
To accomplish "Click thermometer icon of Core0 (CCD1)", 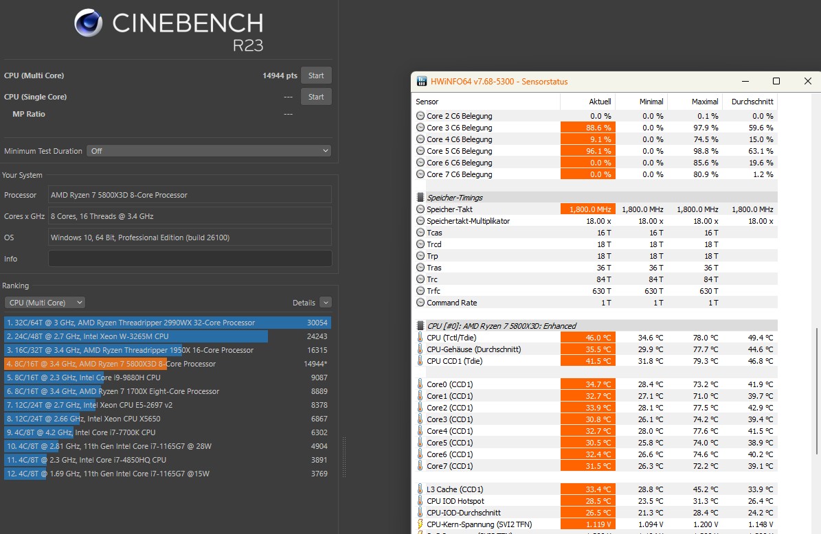I will 420,384.
